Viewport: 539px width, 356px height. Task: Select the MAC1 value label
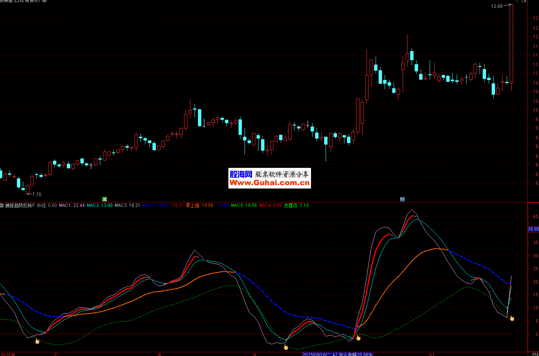pos(72,205)
